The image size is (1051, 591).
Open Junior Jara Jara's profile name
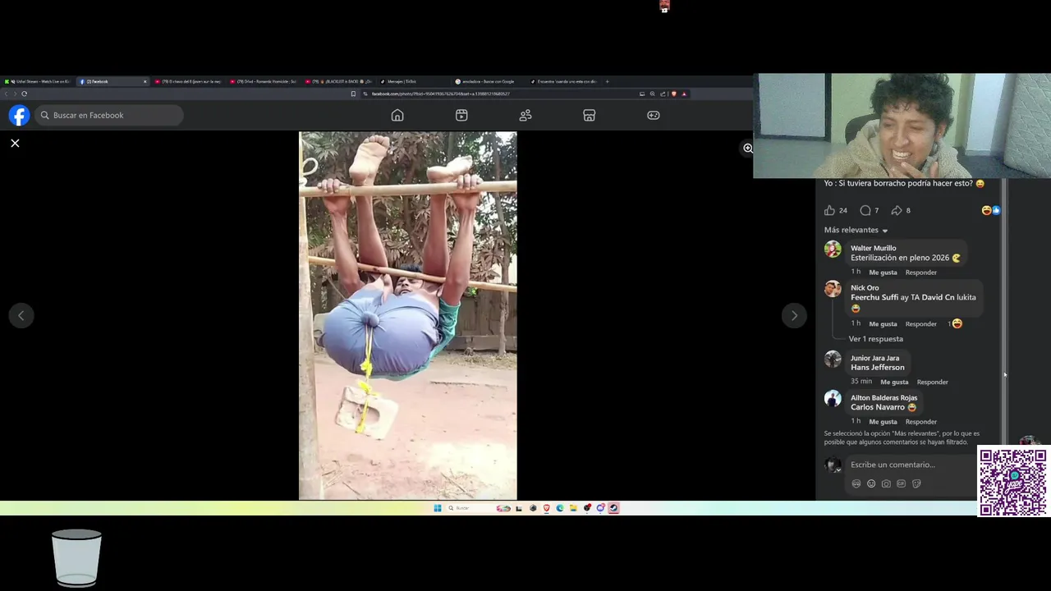[874, 359]
